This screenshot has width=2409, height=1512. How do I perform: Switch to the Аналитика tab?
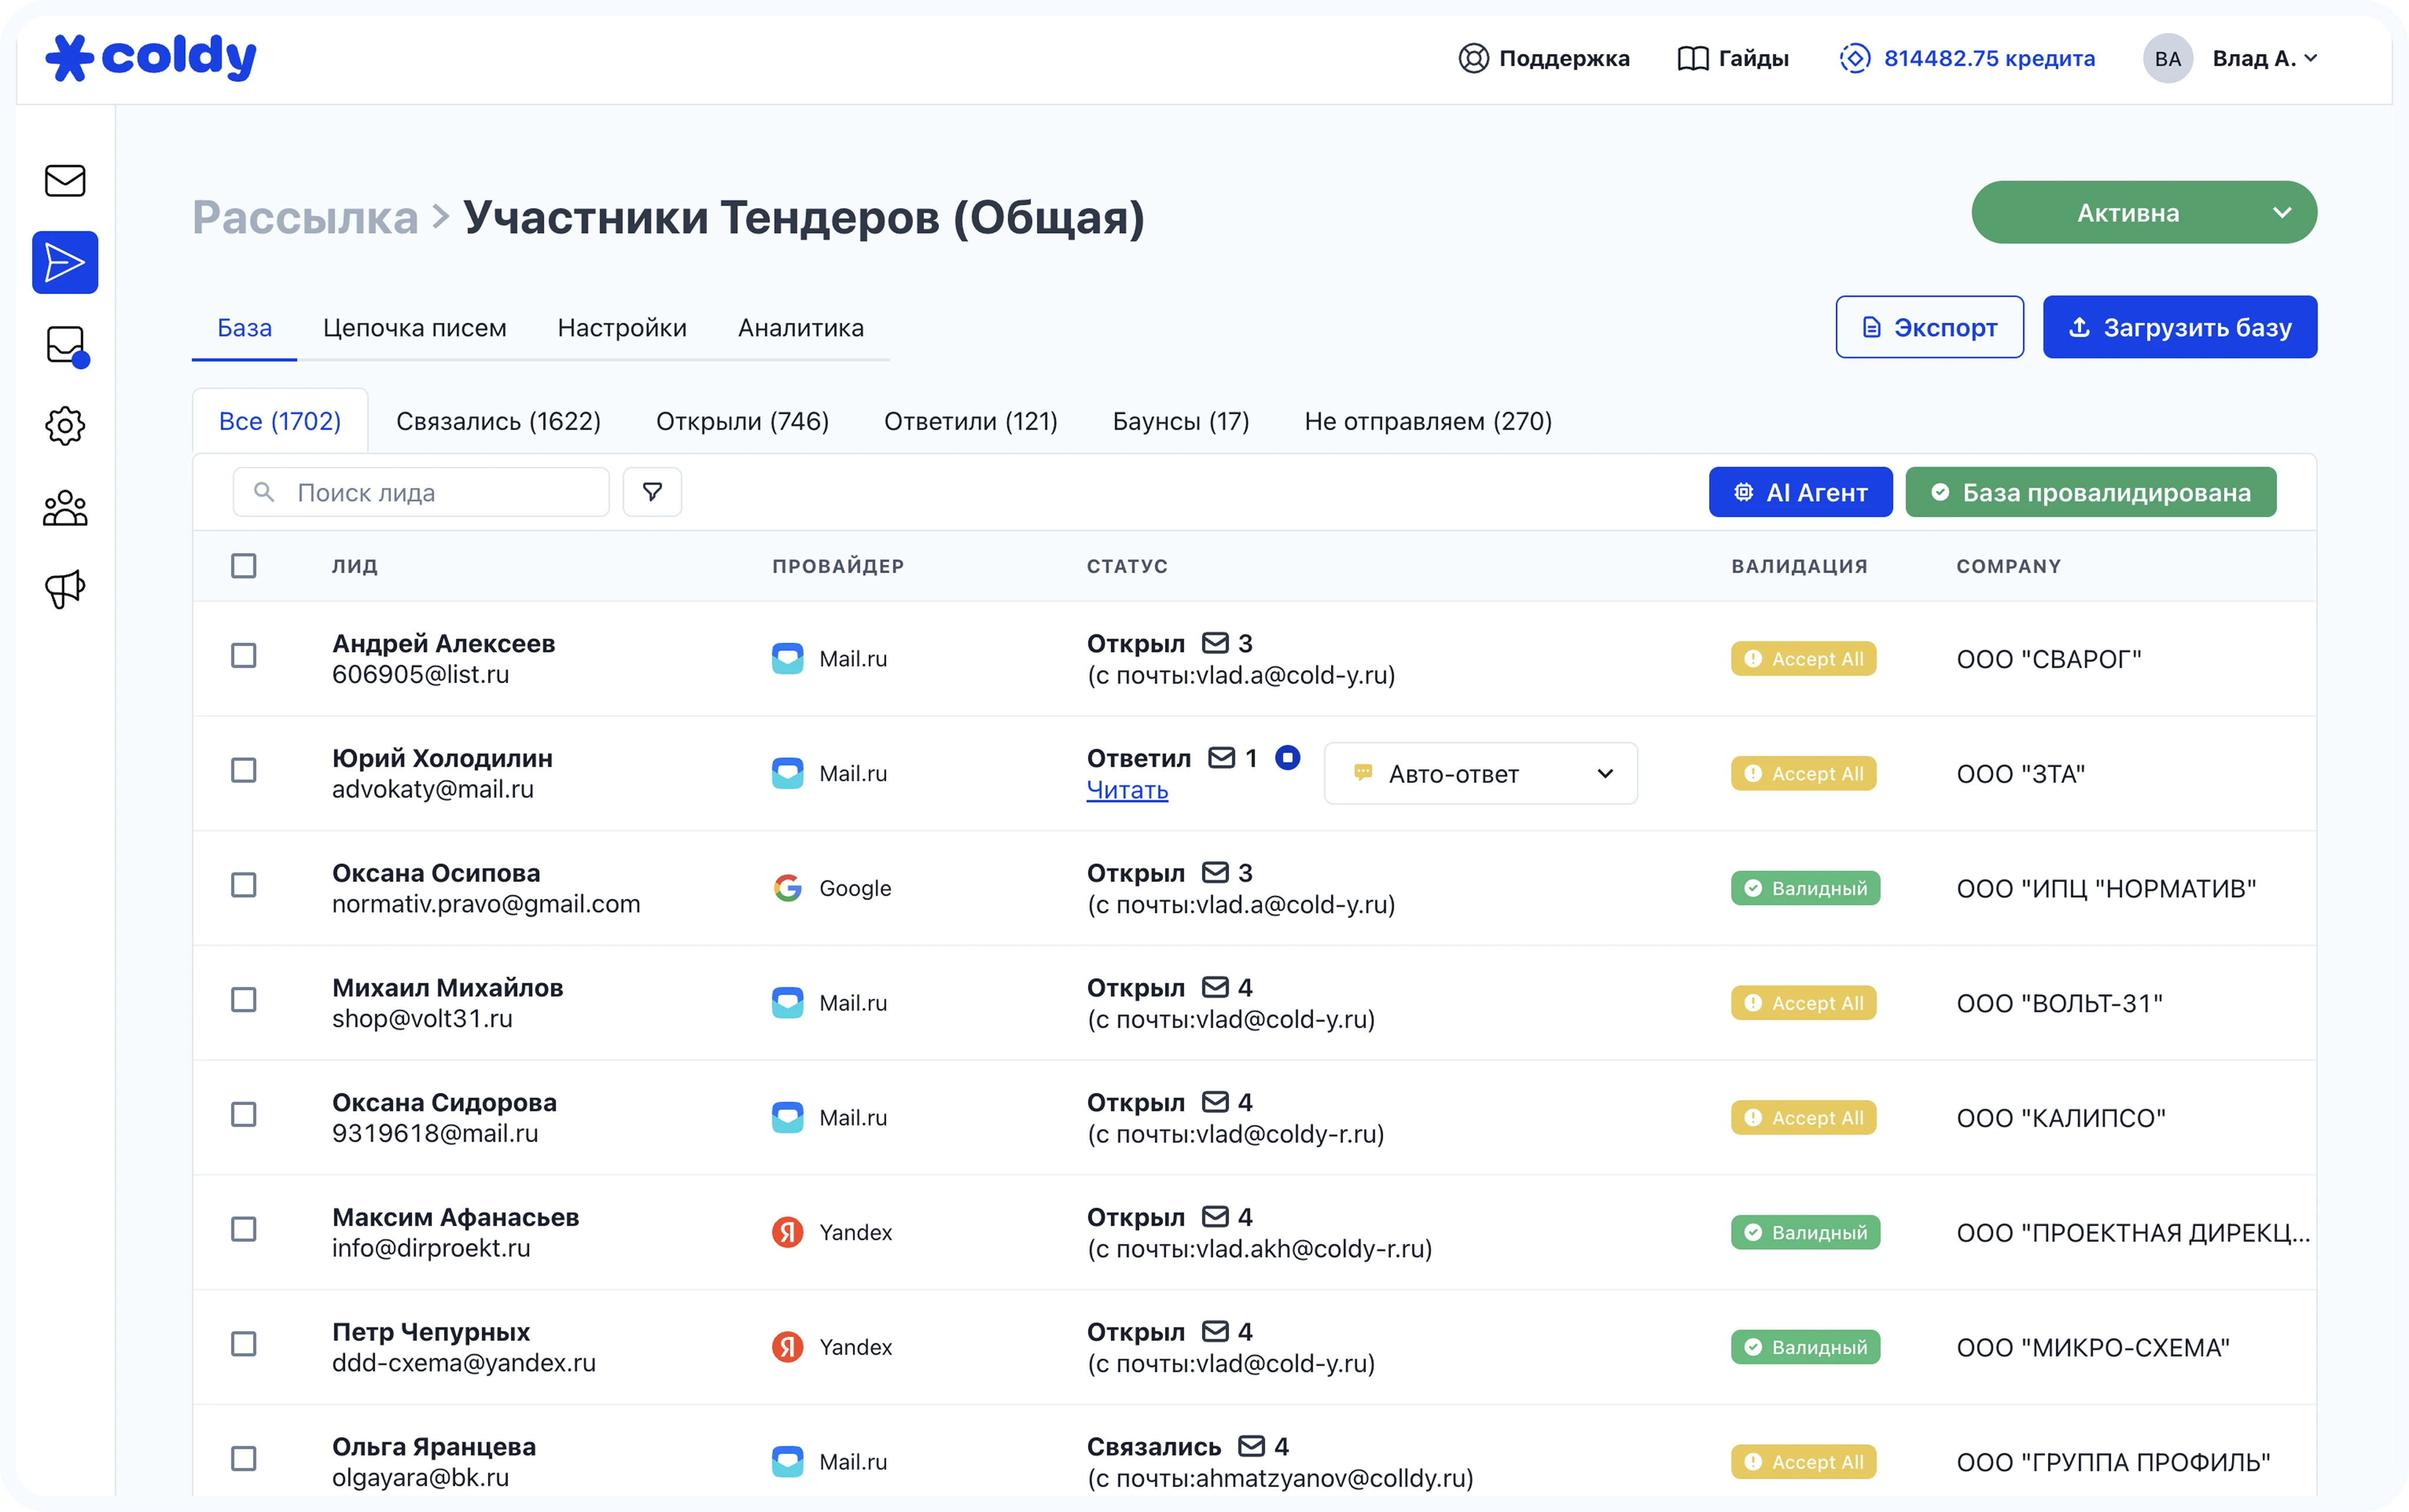pyautogui.click(x=799, y=328)
